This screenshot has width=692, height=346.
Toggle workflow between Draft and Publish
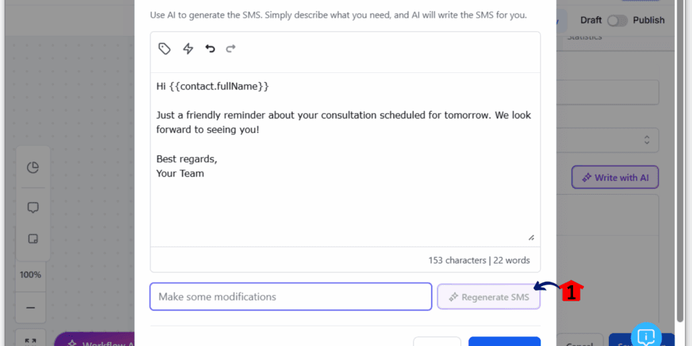coord(617,20)
